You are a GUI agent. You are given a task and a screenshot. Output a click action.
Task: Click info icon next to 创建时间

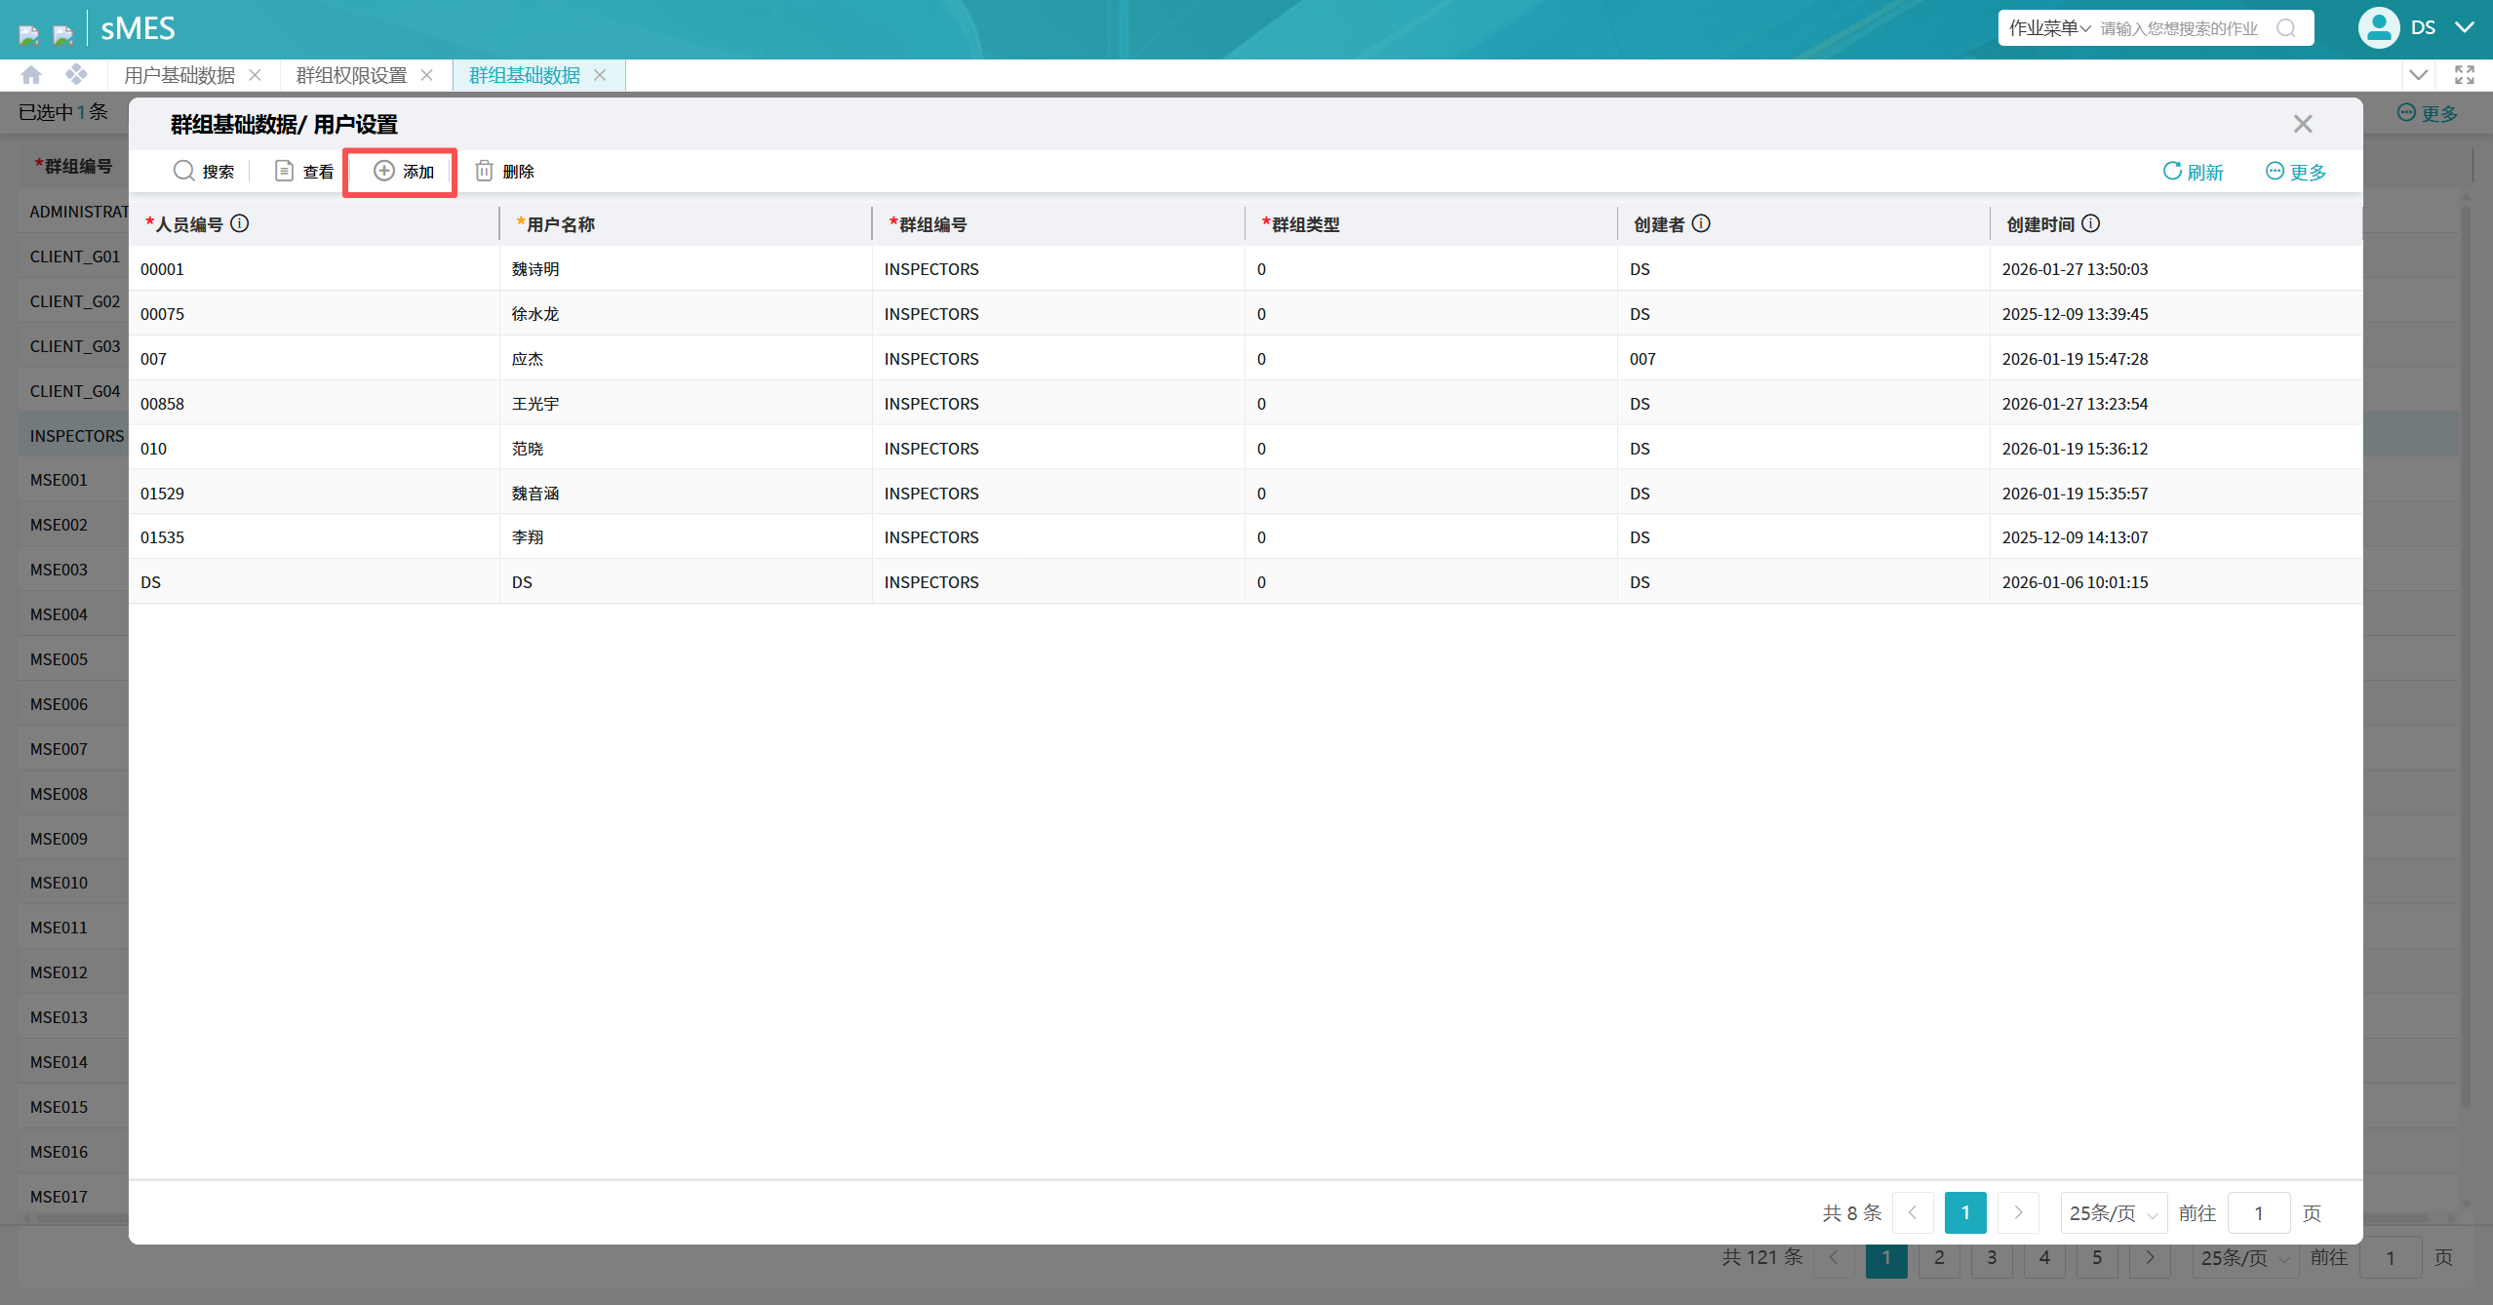(x=2090, y=223)
